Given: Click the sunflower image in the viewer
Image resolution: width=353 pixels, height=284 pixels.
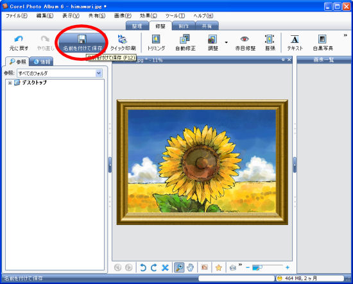Looking at the screenshot, I should (202, 162).
